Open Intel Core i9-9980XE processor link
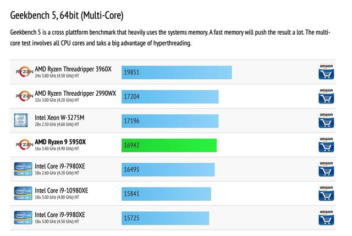 60,215
